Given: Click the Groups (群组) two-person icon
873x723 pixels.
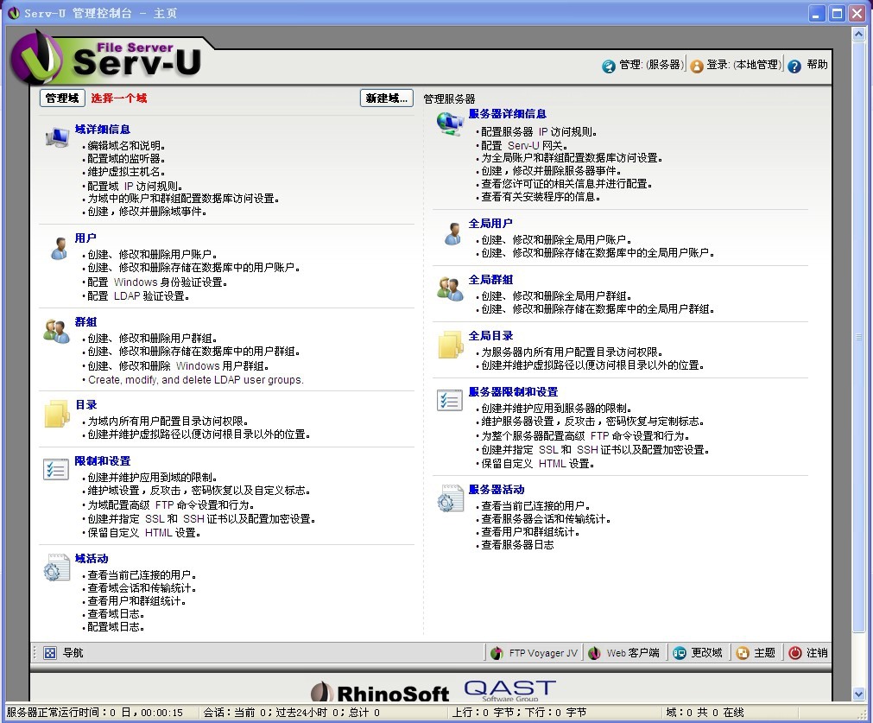Looking at the screenshot, I should click(57, 331).
